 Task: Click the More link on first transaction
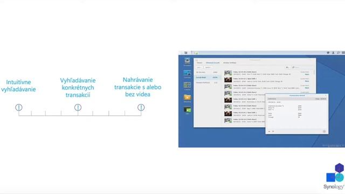tap(307, 74)
